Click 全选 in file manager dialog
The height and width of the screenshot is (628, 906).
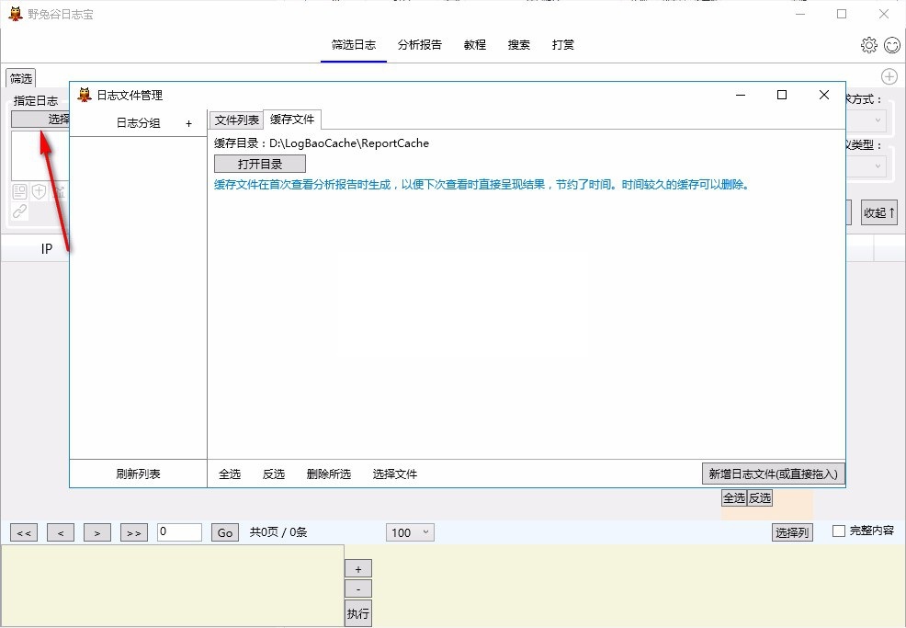[230, 474]
